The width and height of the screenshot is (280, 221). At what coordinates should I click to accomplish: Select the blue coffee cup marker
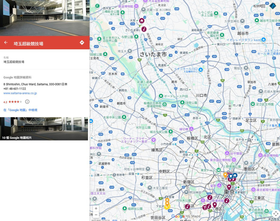click(231, 176)
